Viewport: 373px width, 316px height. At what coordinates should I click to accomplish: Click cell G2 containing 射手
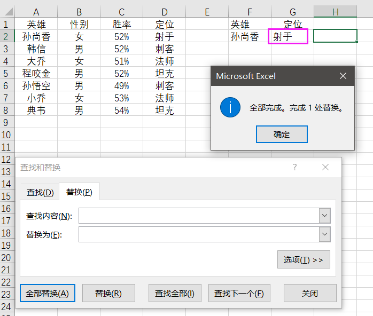pos(293,36)
